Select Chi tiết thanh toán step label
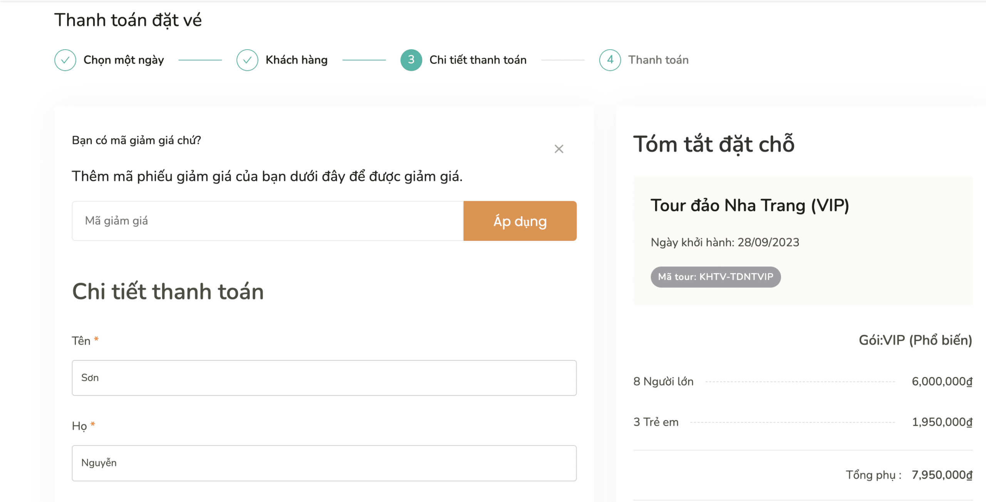986x502 pixels. tap(478, 60)
